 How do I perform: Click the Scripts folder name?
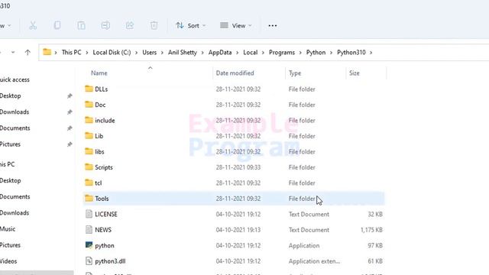(104, 167)
